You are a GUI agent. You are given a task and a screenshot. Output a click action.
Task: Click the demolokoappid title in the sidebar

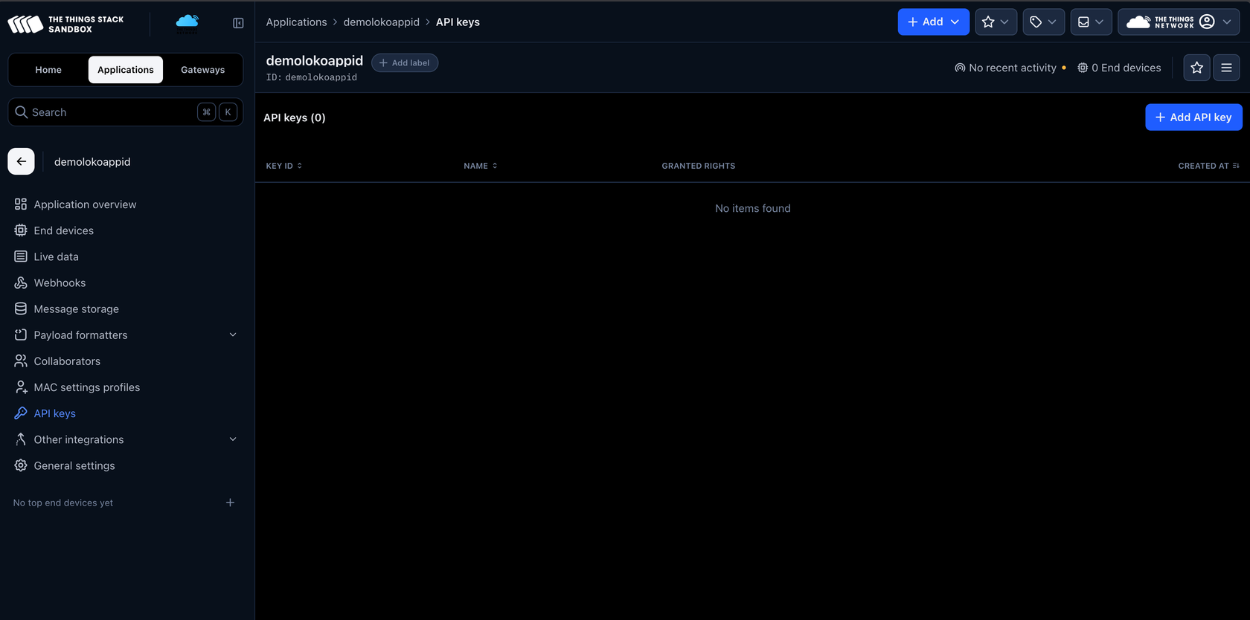(92, 162)
